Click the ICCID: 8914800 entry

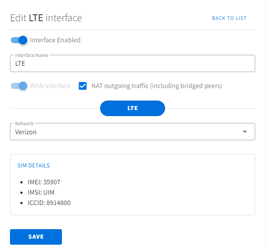click(49, 203)
